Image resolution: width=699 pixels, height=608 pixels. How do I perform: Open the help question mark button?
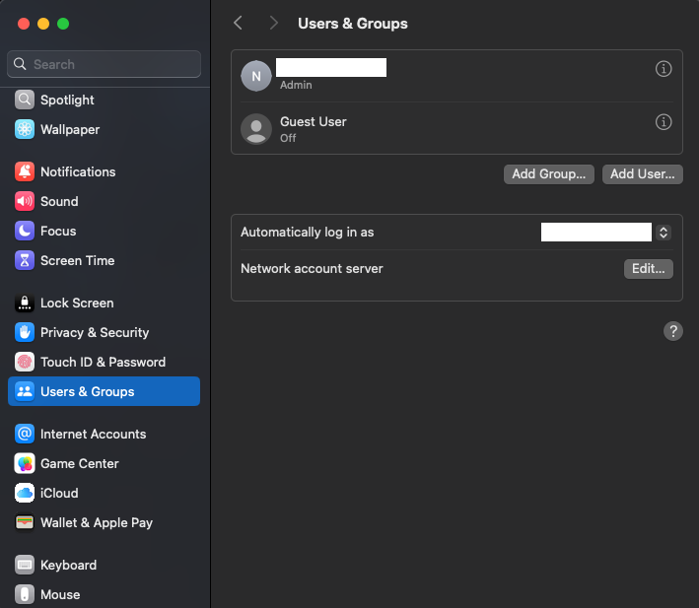coord(672,331)
